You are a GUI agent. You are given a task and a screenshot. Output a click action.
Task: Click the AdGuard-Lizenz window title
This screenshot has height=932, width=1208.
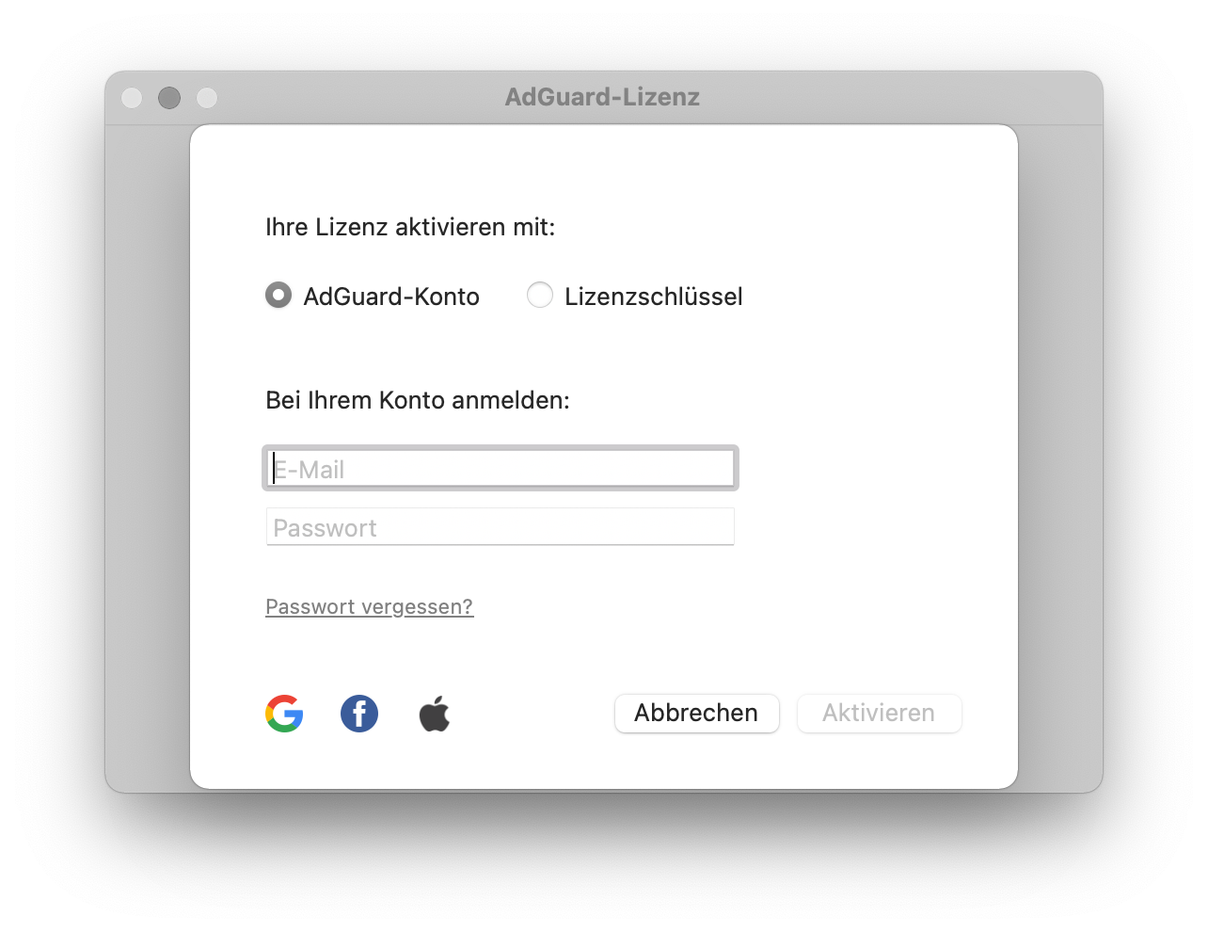coord(602,97)
